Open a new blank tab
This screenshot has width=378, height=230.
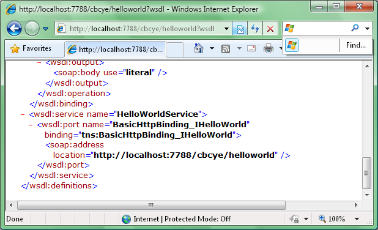[175, 50]
